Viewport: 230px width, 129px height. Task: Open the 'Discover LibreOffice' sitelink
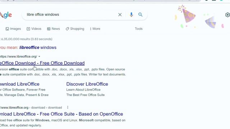click(x=87, y=84)
